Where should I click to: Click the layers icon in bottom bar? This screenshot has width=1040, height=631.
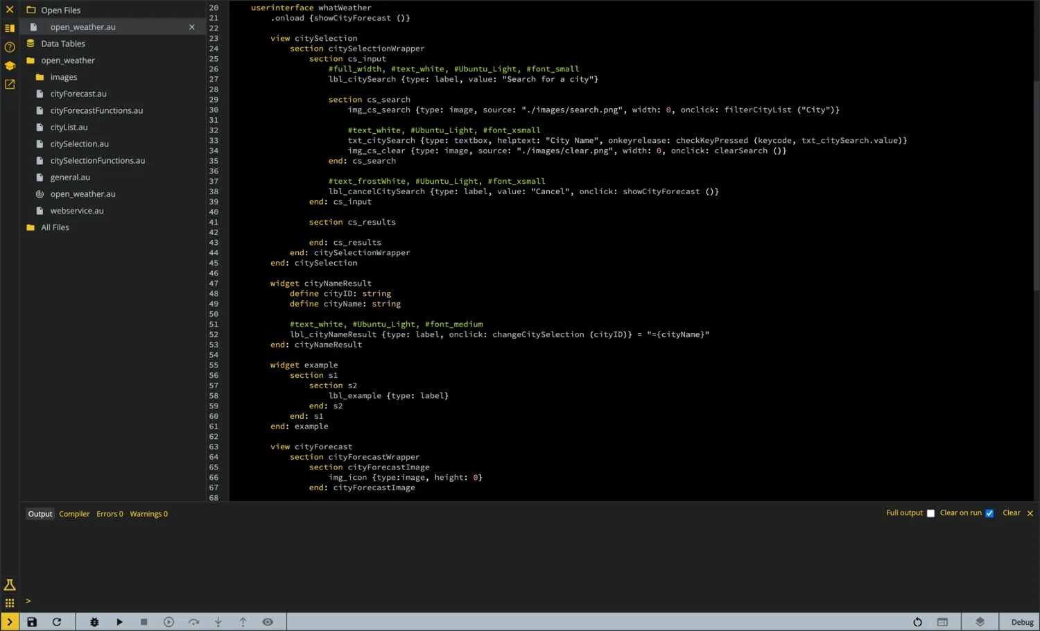(x=980, y=622)
